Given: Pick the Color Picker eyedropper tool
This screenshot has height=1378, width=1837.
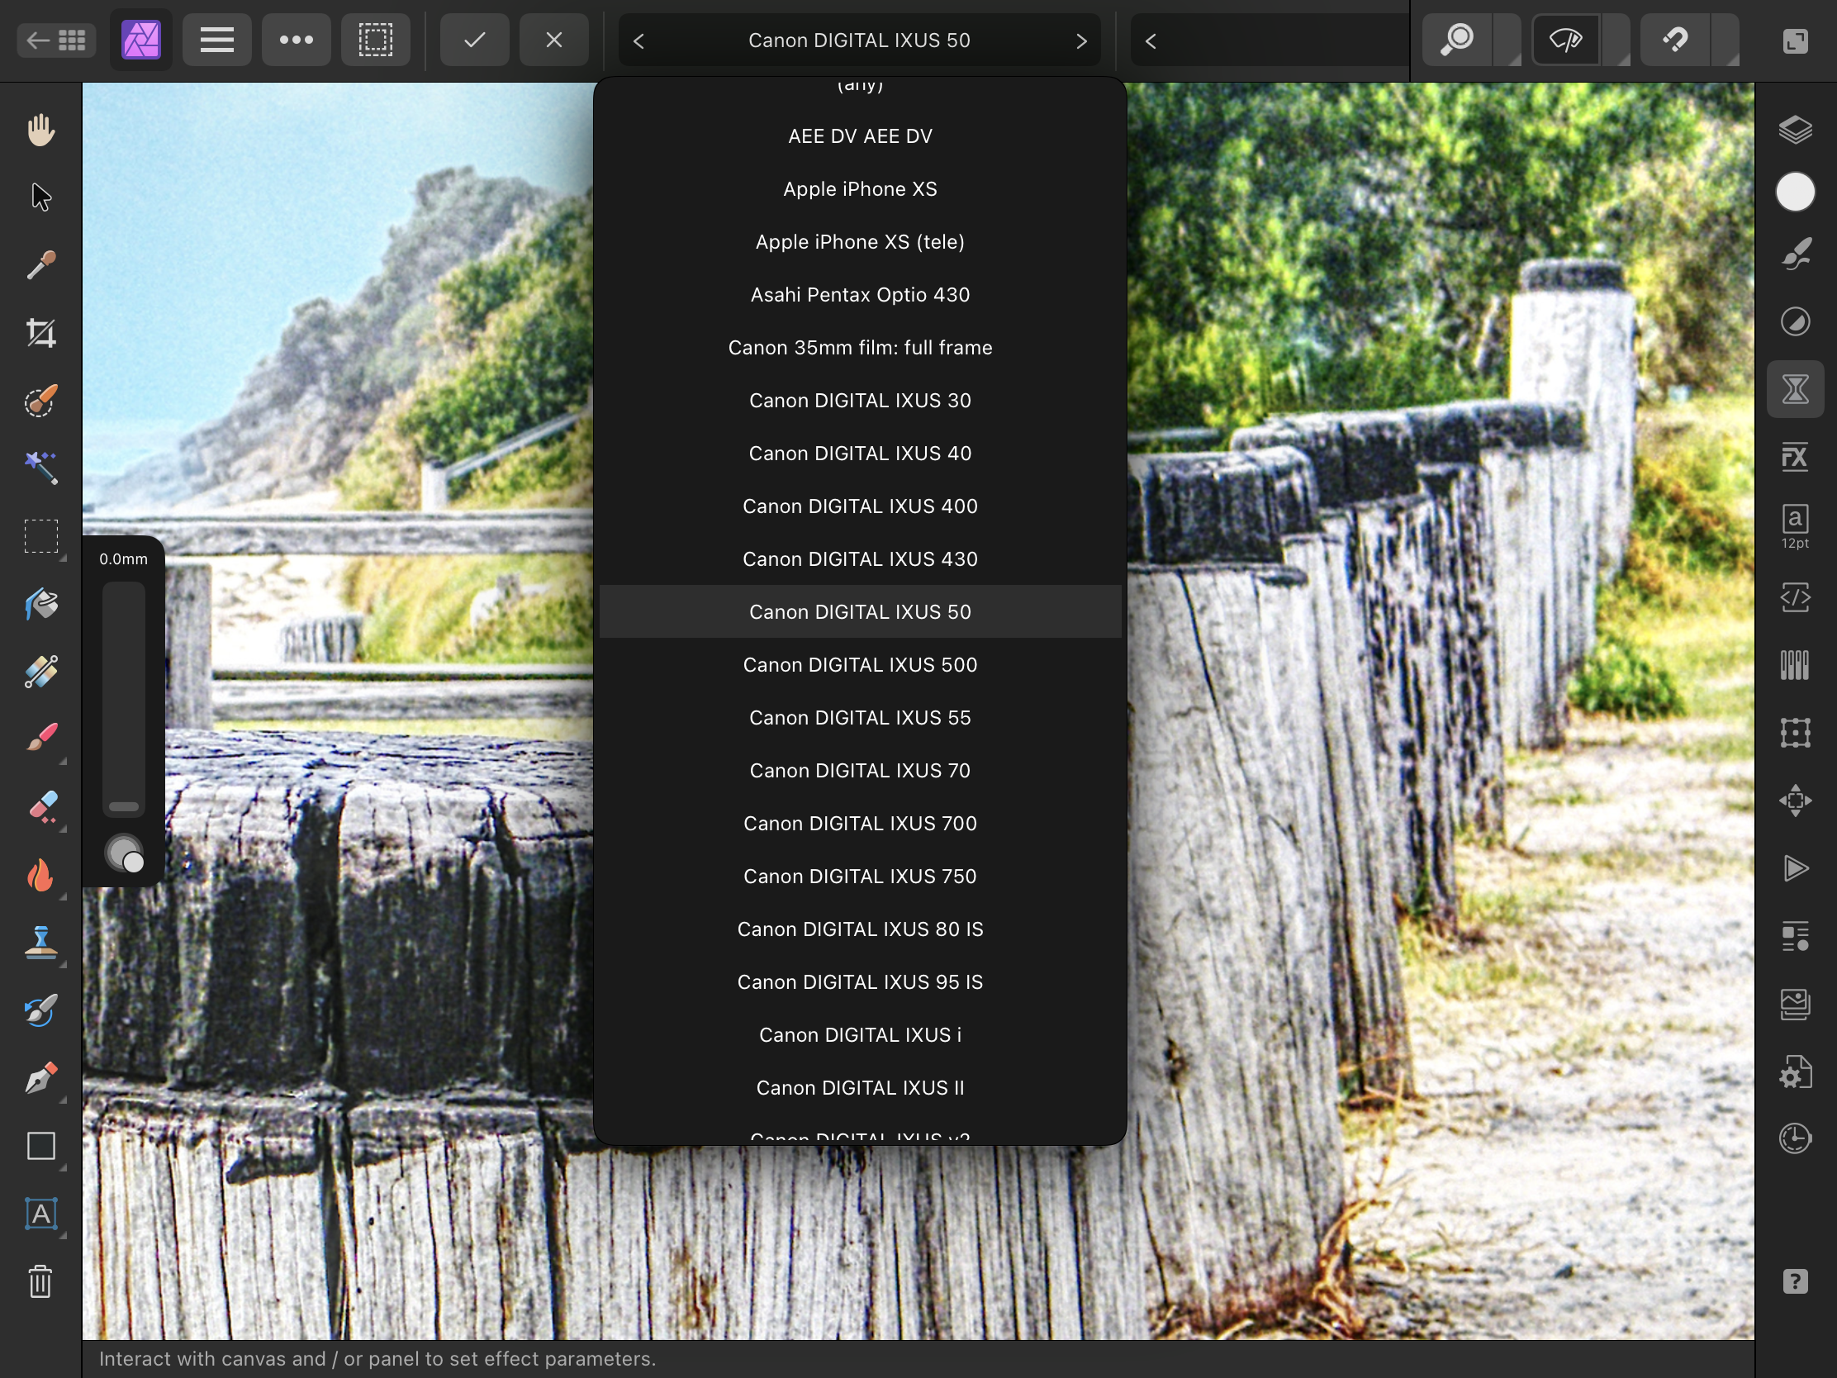Looking at the screenshot, I should tap(40, 266).
